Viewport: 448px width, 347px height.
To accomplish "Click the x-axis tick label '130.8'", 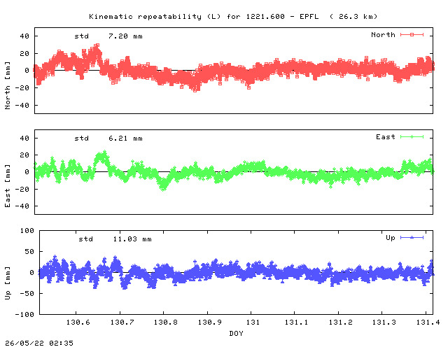I will pyautogui.click(x=166, y=322).
